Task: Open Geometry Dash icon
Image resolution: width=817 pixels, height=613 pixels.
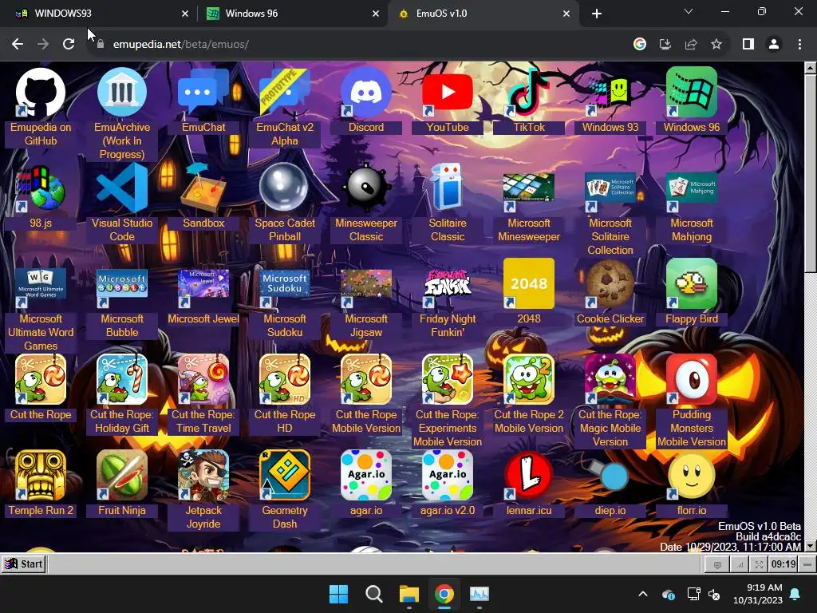Action: pos(285,476)
